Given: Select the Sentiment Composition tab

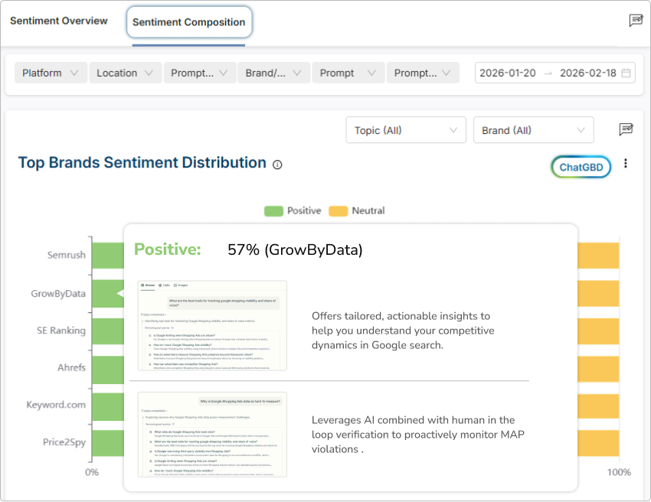Looking at the screenshot, I should tap(189, 22).
